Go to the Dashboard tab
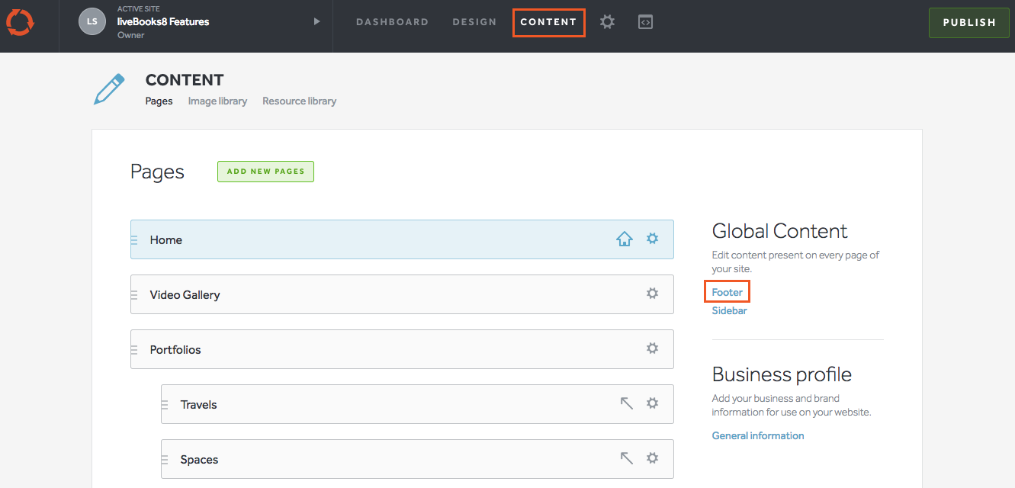Image resolution: width=1015 pixels, height=488 pixels. [x=392, y=22]
